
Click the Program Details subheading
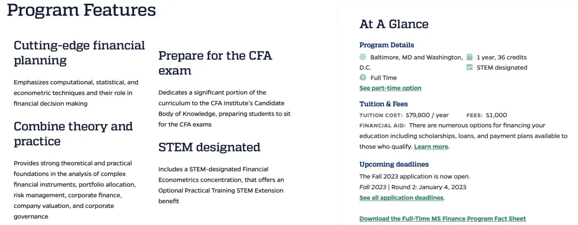tap(386, 45)
